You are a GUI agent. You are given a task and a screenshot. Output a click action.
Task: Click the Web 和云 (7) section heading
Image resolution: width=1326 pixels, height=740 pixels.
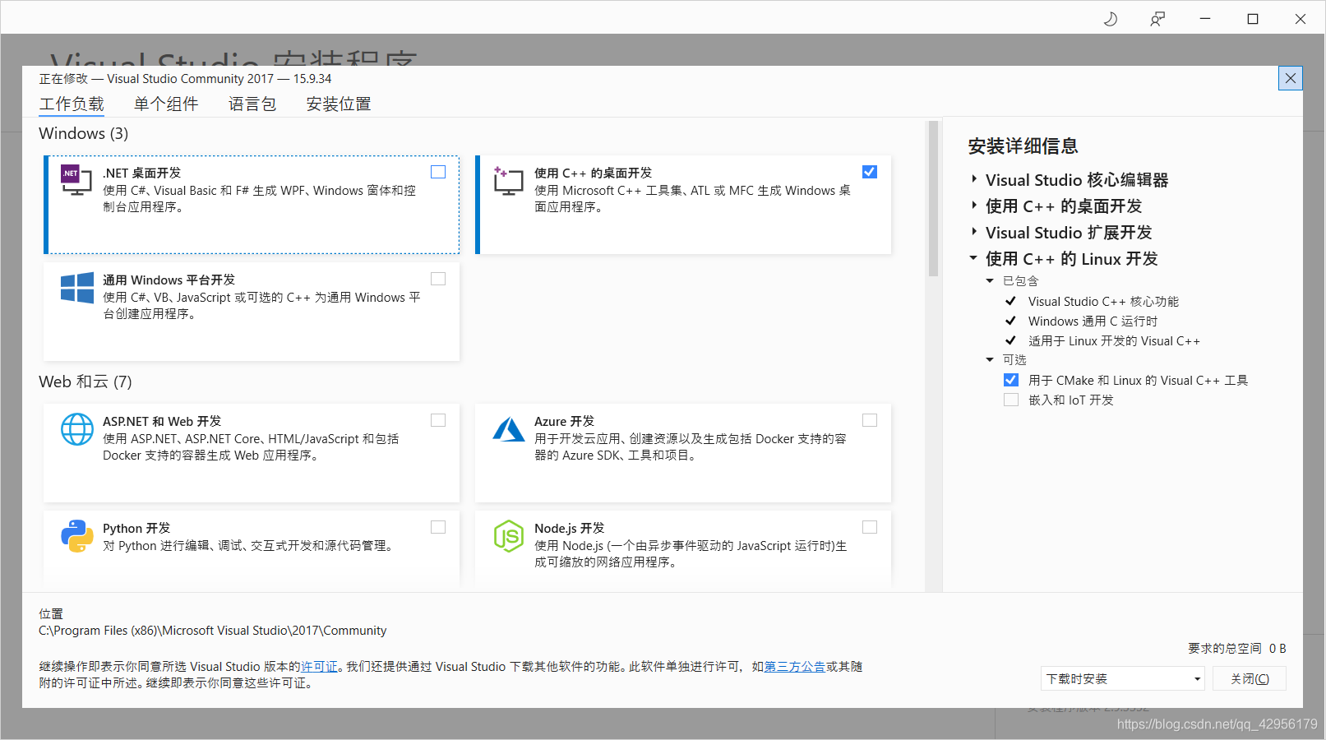click(x=85, y=382)
